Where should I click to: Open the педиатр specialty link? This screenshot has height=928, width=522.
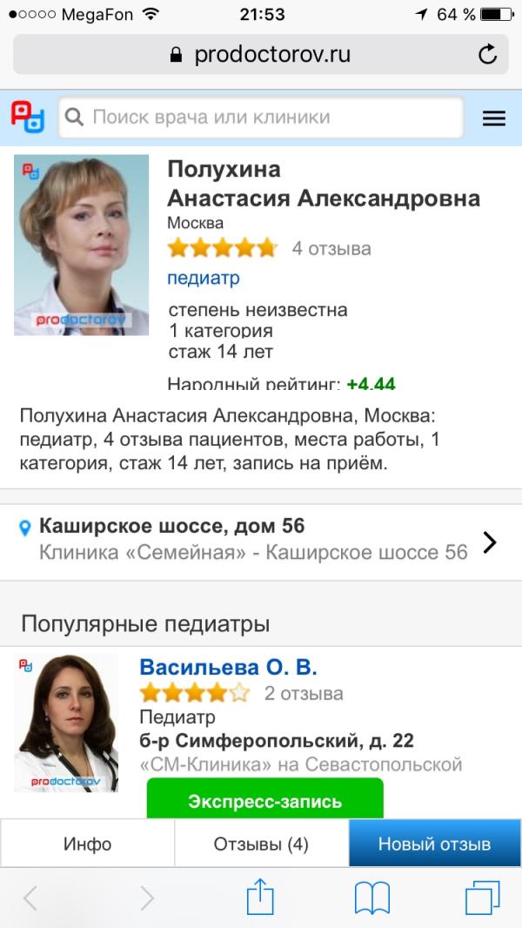point(204,278)
